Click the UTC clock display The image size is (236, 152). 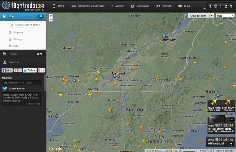pyautogui.click(x=221, y=6)
